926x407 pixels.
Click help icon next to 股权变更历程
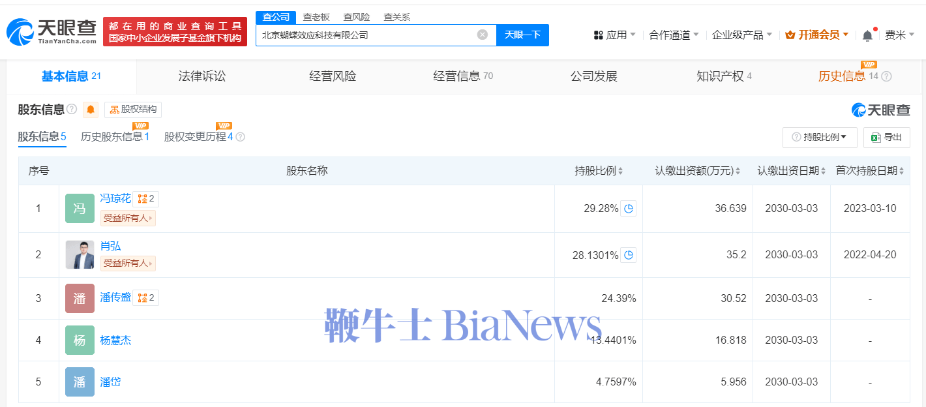click(x=240, y=137)
